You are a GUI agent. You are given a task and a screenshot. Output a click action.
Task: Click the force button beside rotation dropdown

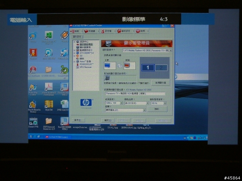click(x=157, y=109)
